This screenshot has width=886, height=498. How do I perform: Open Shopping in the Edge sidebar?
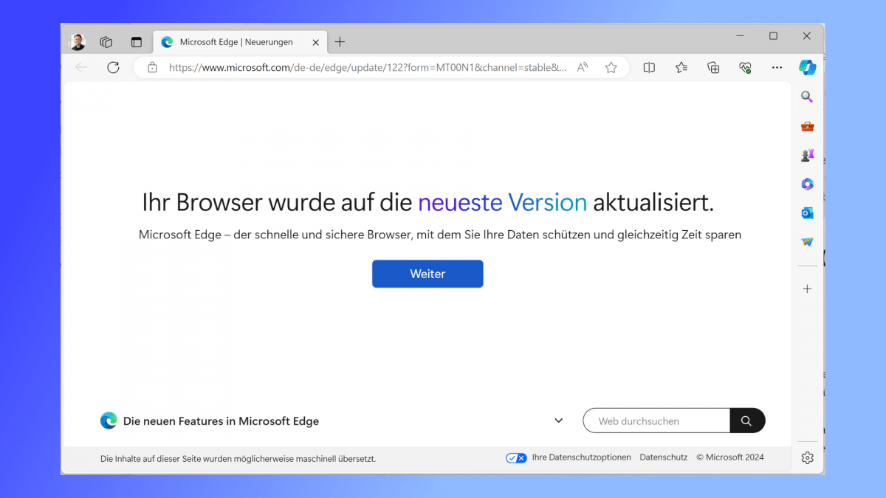807,125
